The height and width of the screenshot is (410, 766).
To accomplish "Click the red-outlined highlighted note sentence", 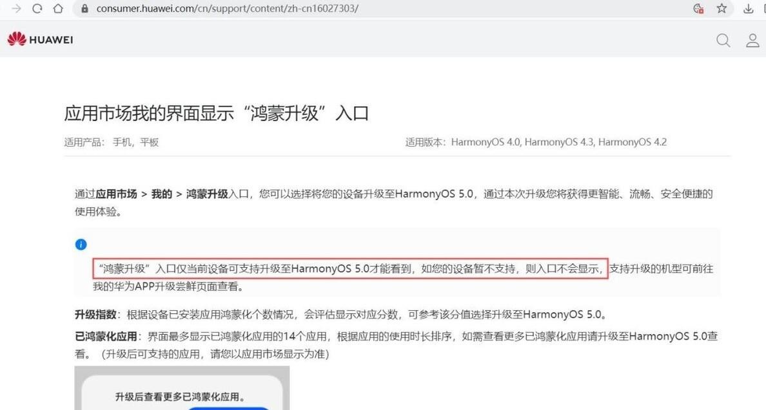I will (349, 268).
